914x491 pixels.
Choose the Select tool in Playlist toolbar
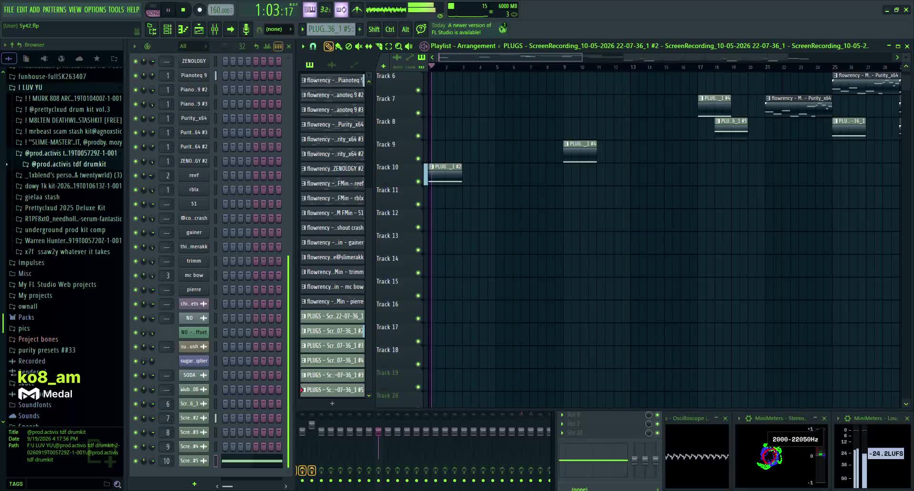pos(388,46)
